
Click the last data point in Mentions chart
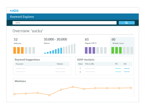(x=131, y=88)
